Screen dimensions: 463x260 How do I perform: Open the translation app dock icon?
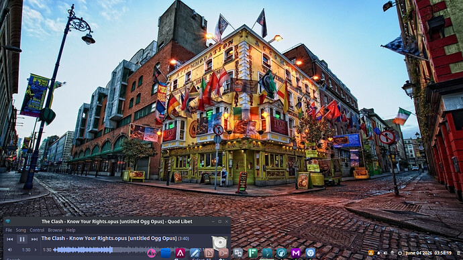coord(238,253)
